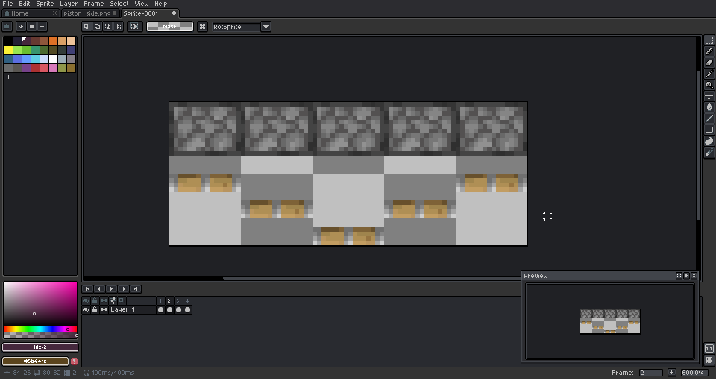Select the Paint Bucket tool

click(709, 107)
